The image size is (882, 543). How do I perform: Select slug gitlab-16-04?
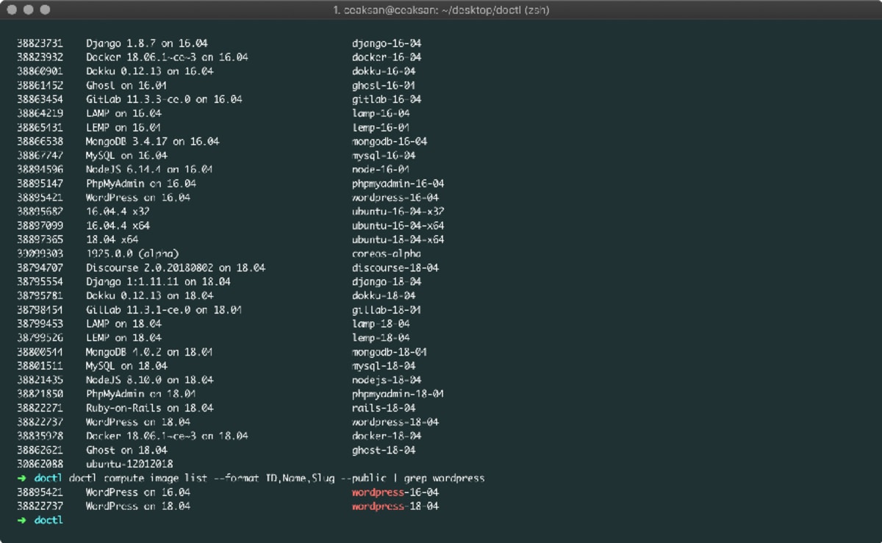(387, 99)
